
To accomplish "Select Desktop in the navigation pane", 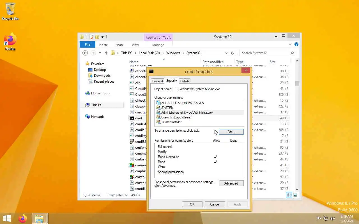I will [100, 70].
